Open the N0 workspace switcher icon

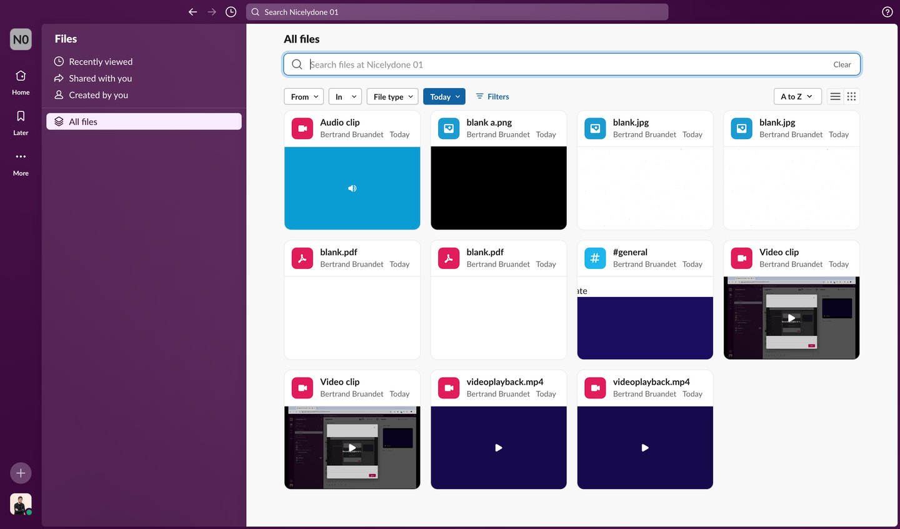20,39
